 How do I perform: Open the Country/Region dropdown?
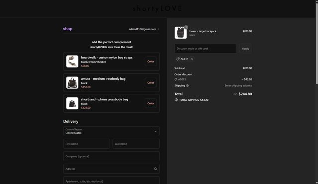pos(111,131)
